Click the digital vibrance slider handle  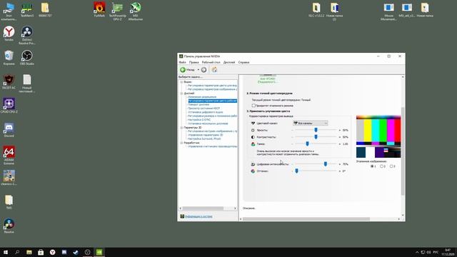[326, 164]
